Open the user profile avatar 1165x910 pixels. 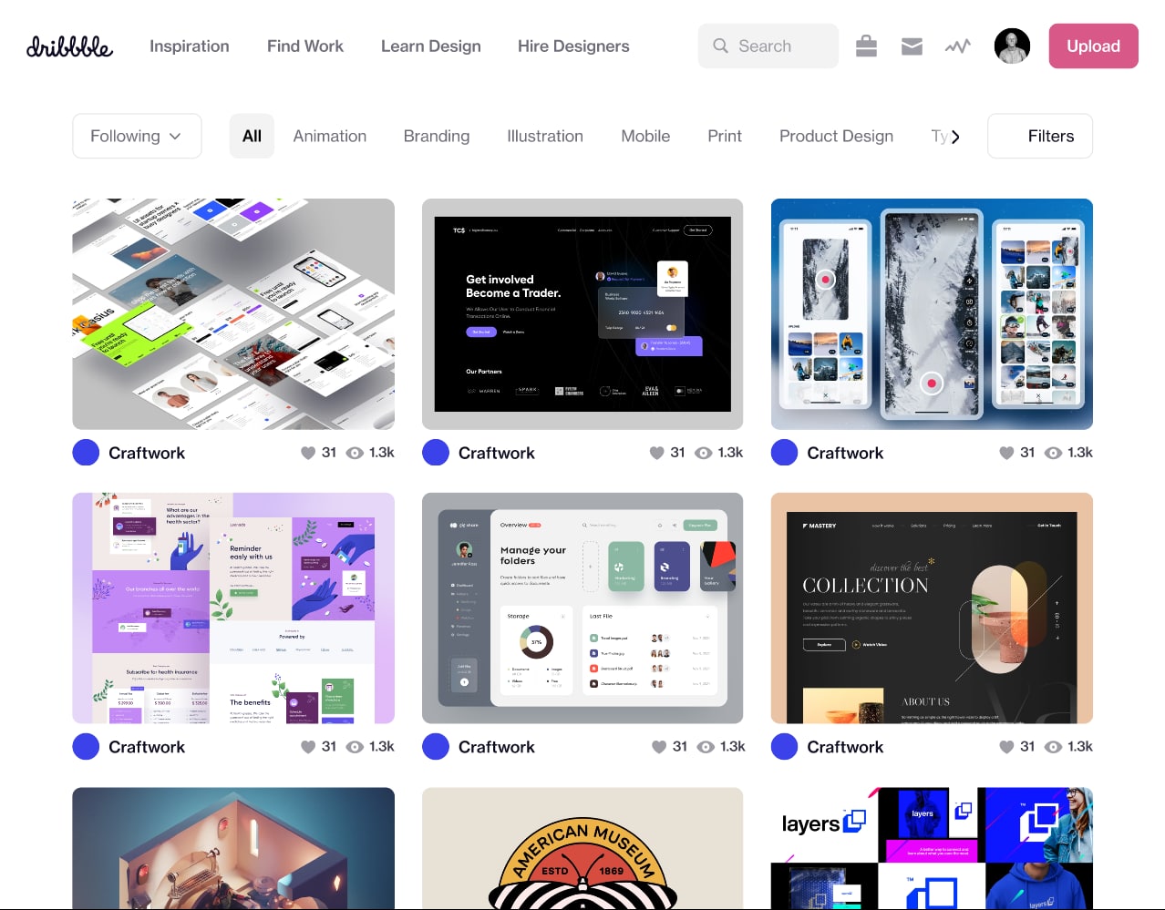pos(1012,46)
